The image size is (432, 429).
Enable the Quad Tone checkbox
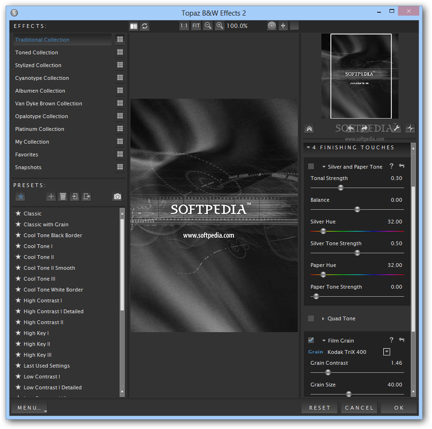pos(311,318)
